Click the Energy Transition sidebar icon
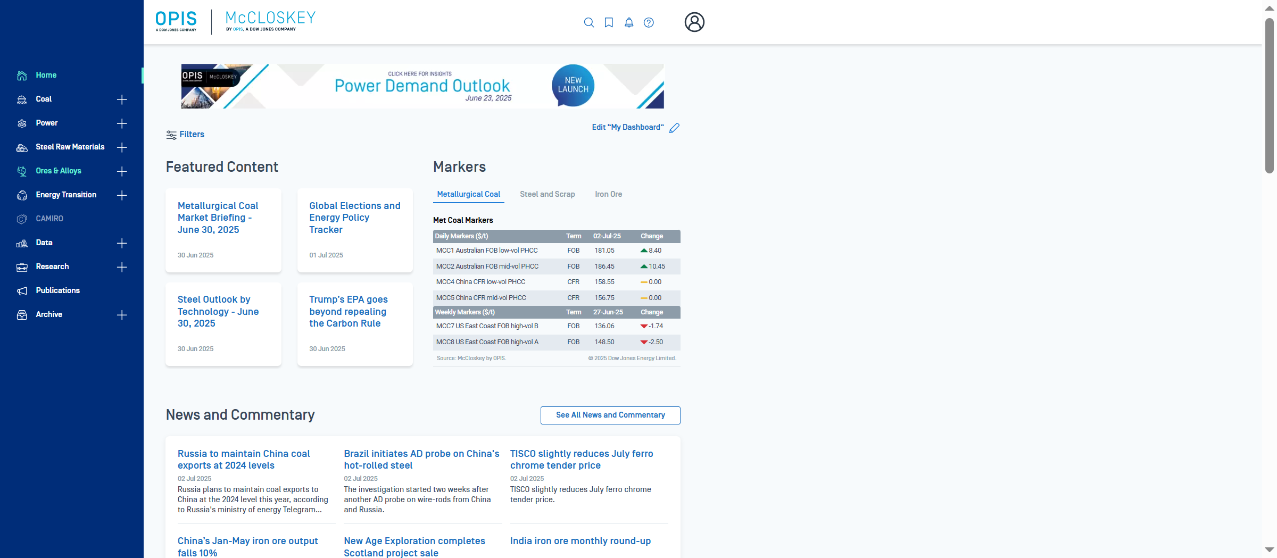 click(22, 195)
